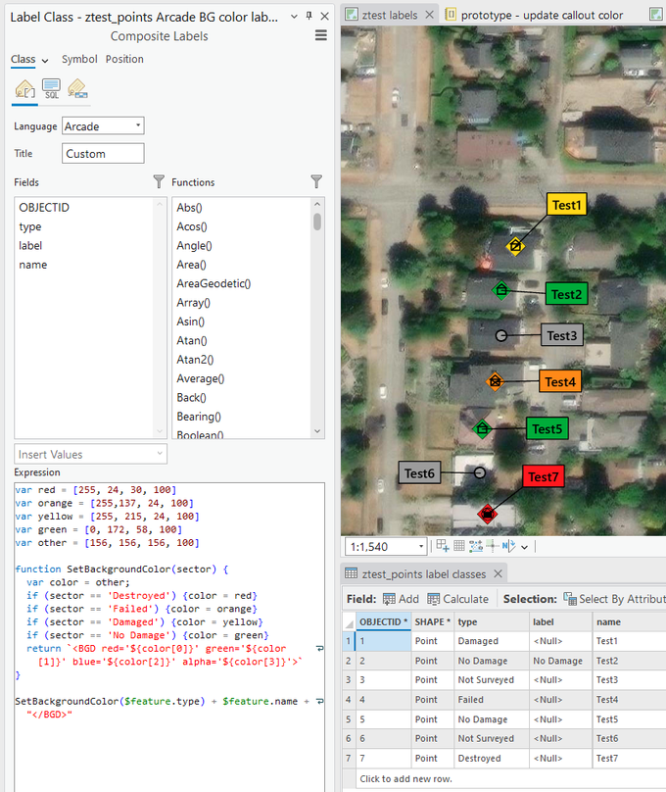Close the ztest_points label classes table tab
This screenshot has height=792, width=666.
498,573
